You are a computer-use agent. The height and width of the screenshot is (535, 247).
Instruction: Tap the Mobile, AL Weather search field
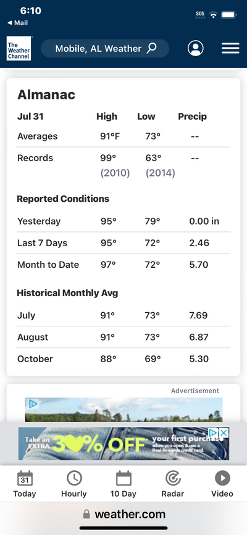tap(105, 49)
